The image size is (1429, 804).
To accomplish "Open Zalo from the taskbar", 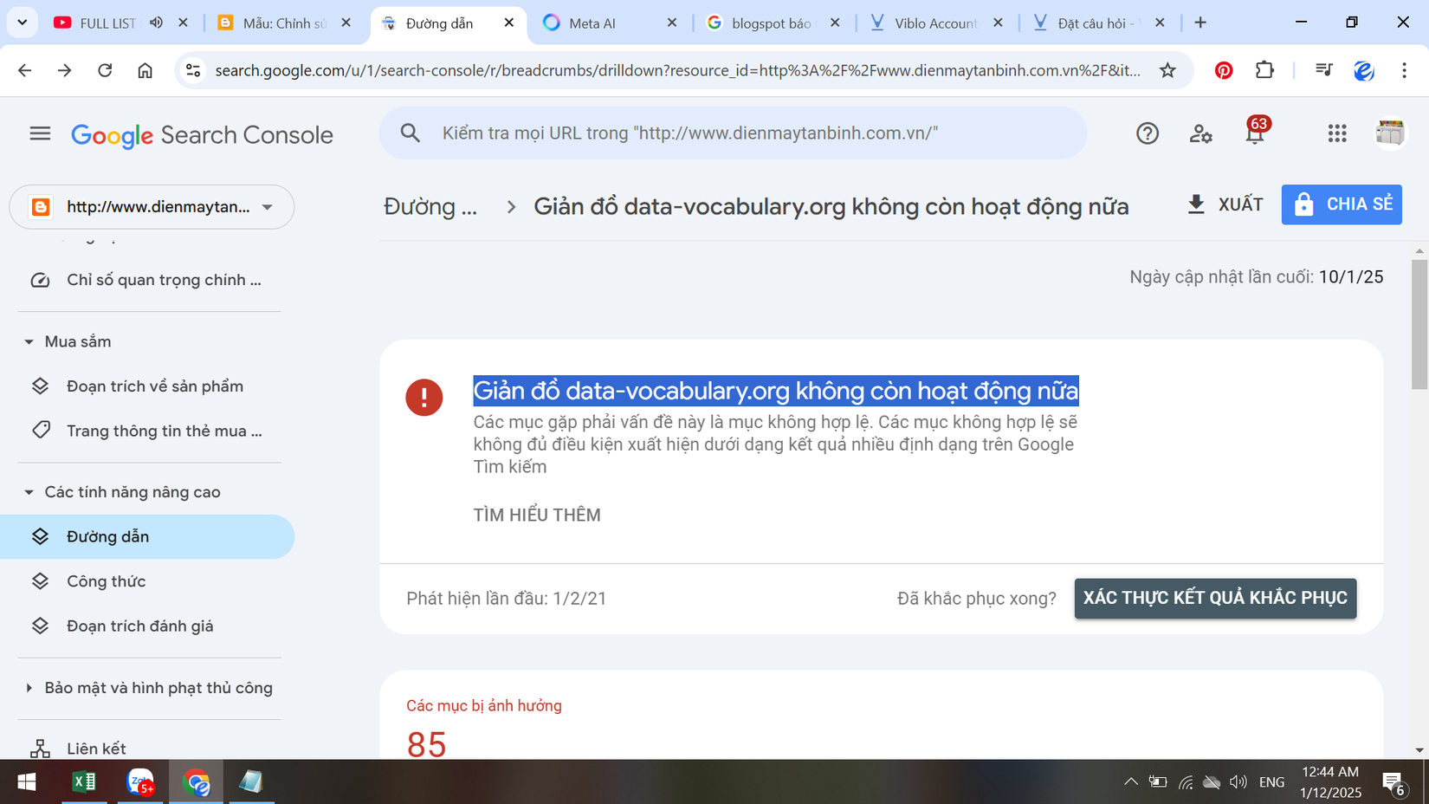I will pos(140,782).
